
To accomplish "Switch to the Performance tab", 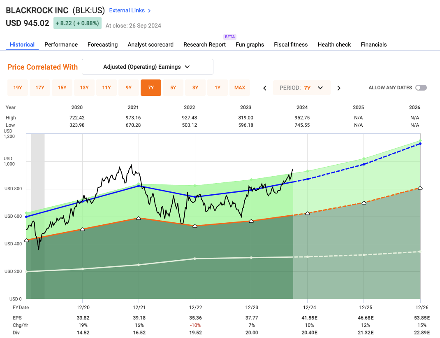I will tap(61, 44).
